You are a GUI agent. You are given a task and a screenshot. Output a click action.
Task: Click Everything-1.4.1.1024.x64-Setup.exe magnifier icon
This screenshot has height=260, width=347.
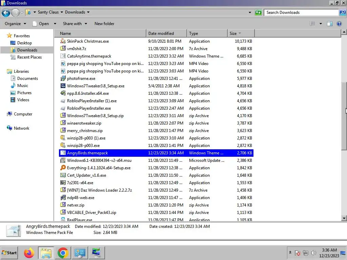pos(63,168)
